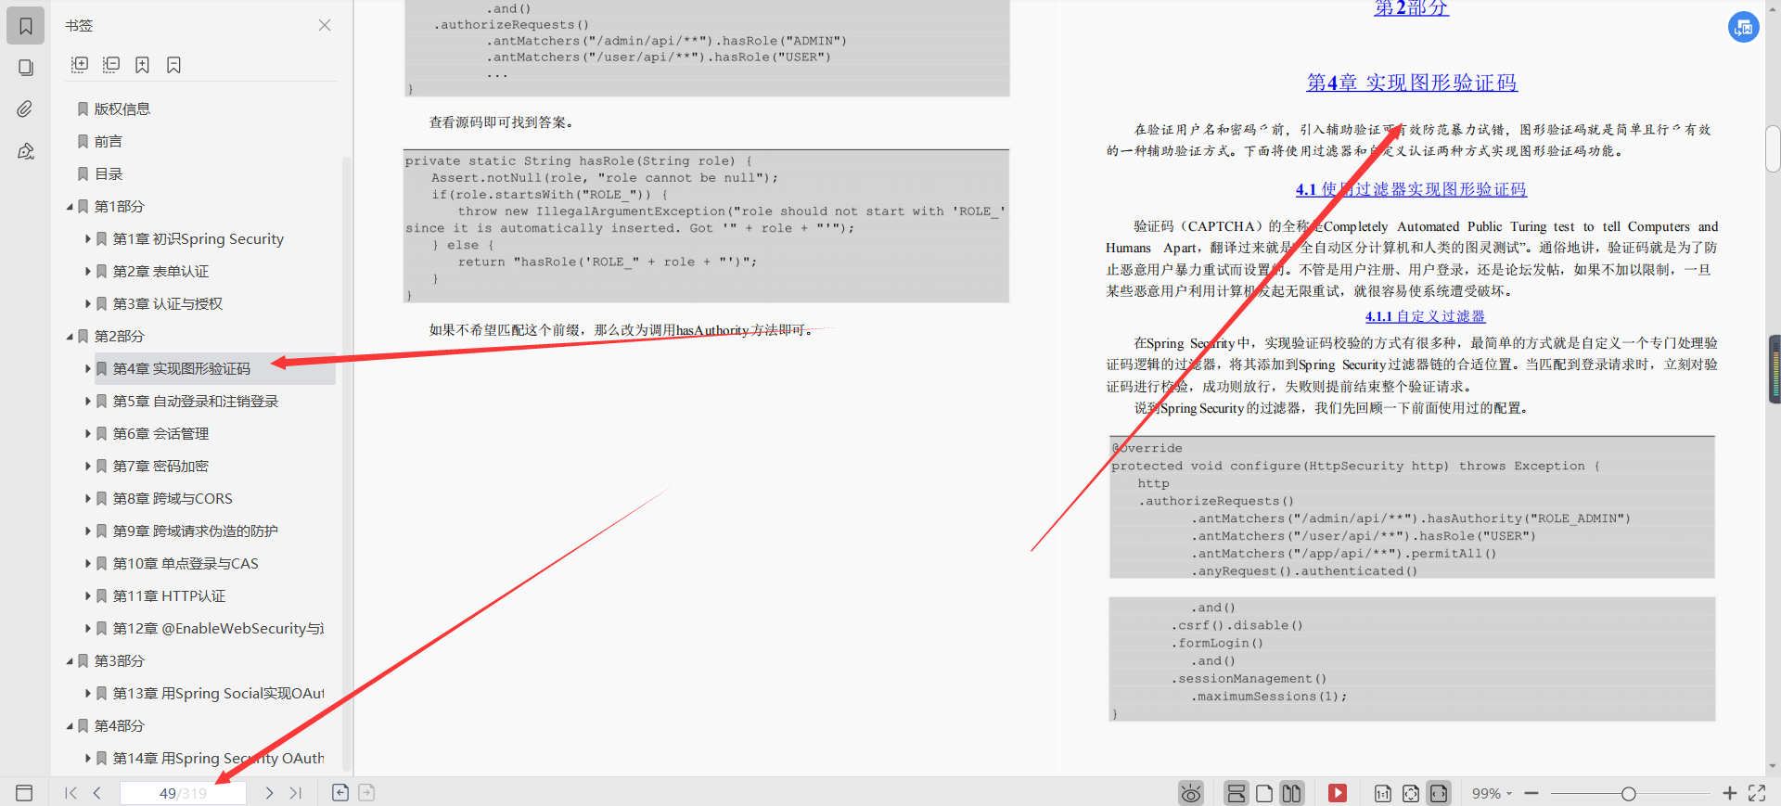Viewport: 1781px width, 806px height.
Task: Open the 前言 bookmark
Action: [x=108, y=142]
